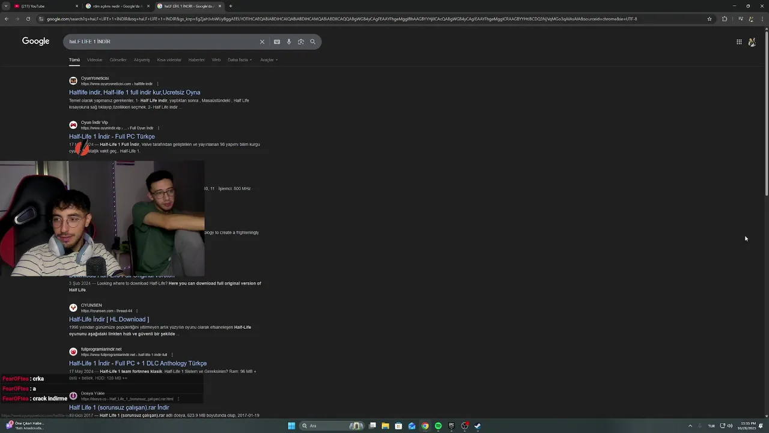Open Chrome extensions puzzle menu
Screen dimensions: 769x433
725,19
